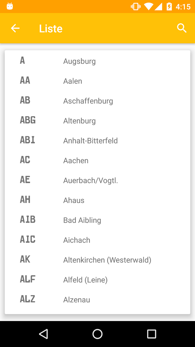Open the Anhalt-Bitterfeld list item
The image size is (195, 347).
(97, 141)
